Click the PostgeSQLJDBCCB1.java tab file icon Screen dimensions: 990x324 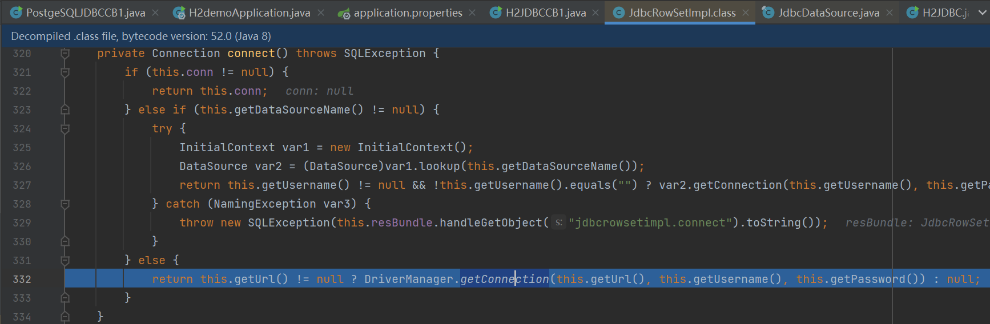click(17, 13)
